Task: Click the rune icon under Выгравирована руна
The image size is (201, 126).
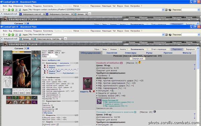Action: [x=99, y=101]
